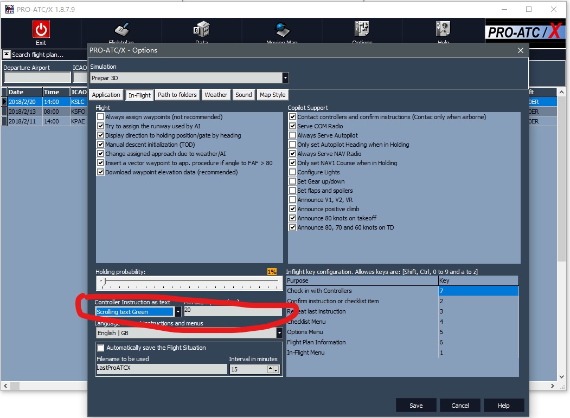Switch to the In-Flight tab

139,95
